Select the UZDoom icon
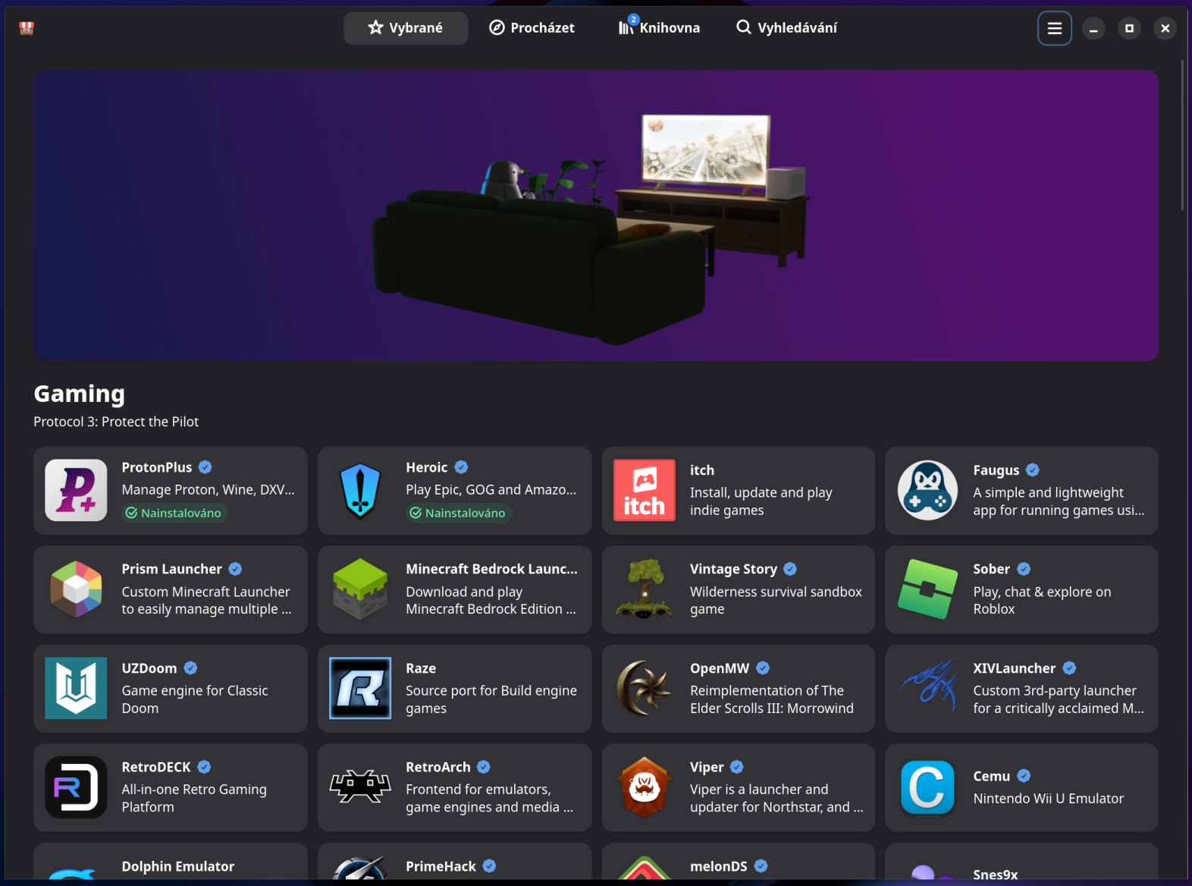The height and width of the screenshot is (886, 1192). [x=76, y=688]
